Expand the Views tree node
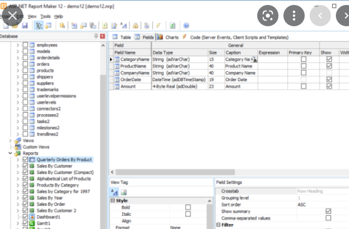 pyautogui.click(x=10, y=140)
